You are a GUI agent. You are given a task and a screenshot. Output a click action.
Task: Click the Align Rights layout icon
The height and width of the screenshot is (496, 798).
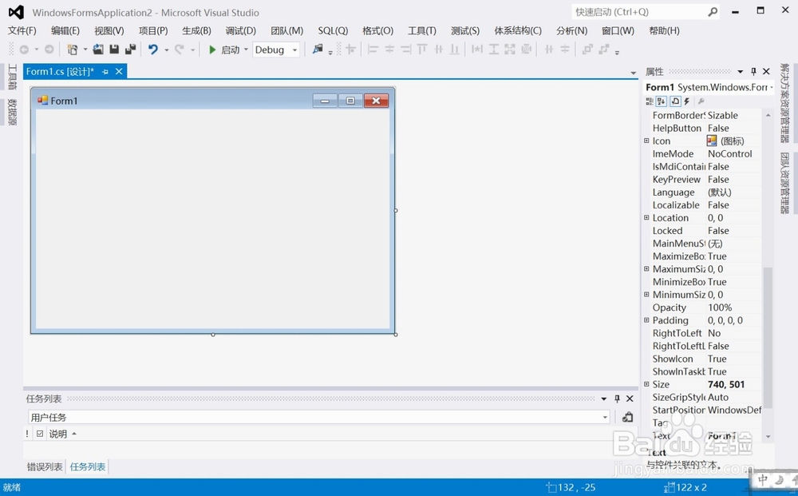click(x=405, y=50)
